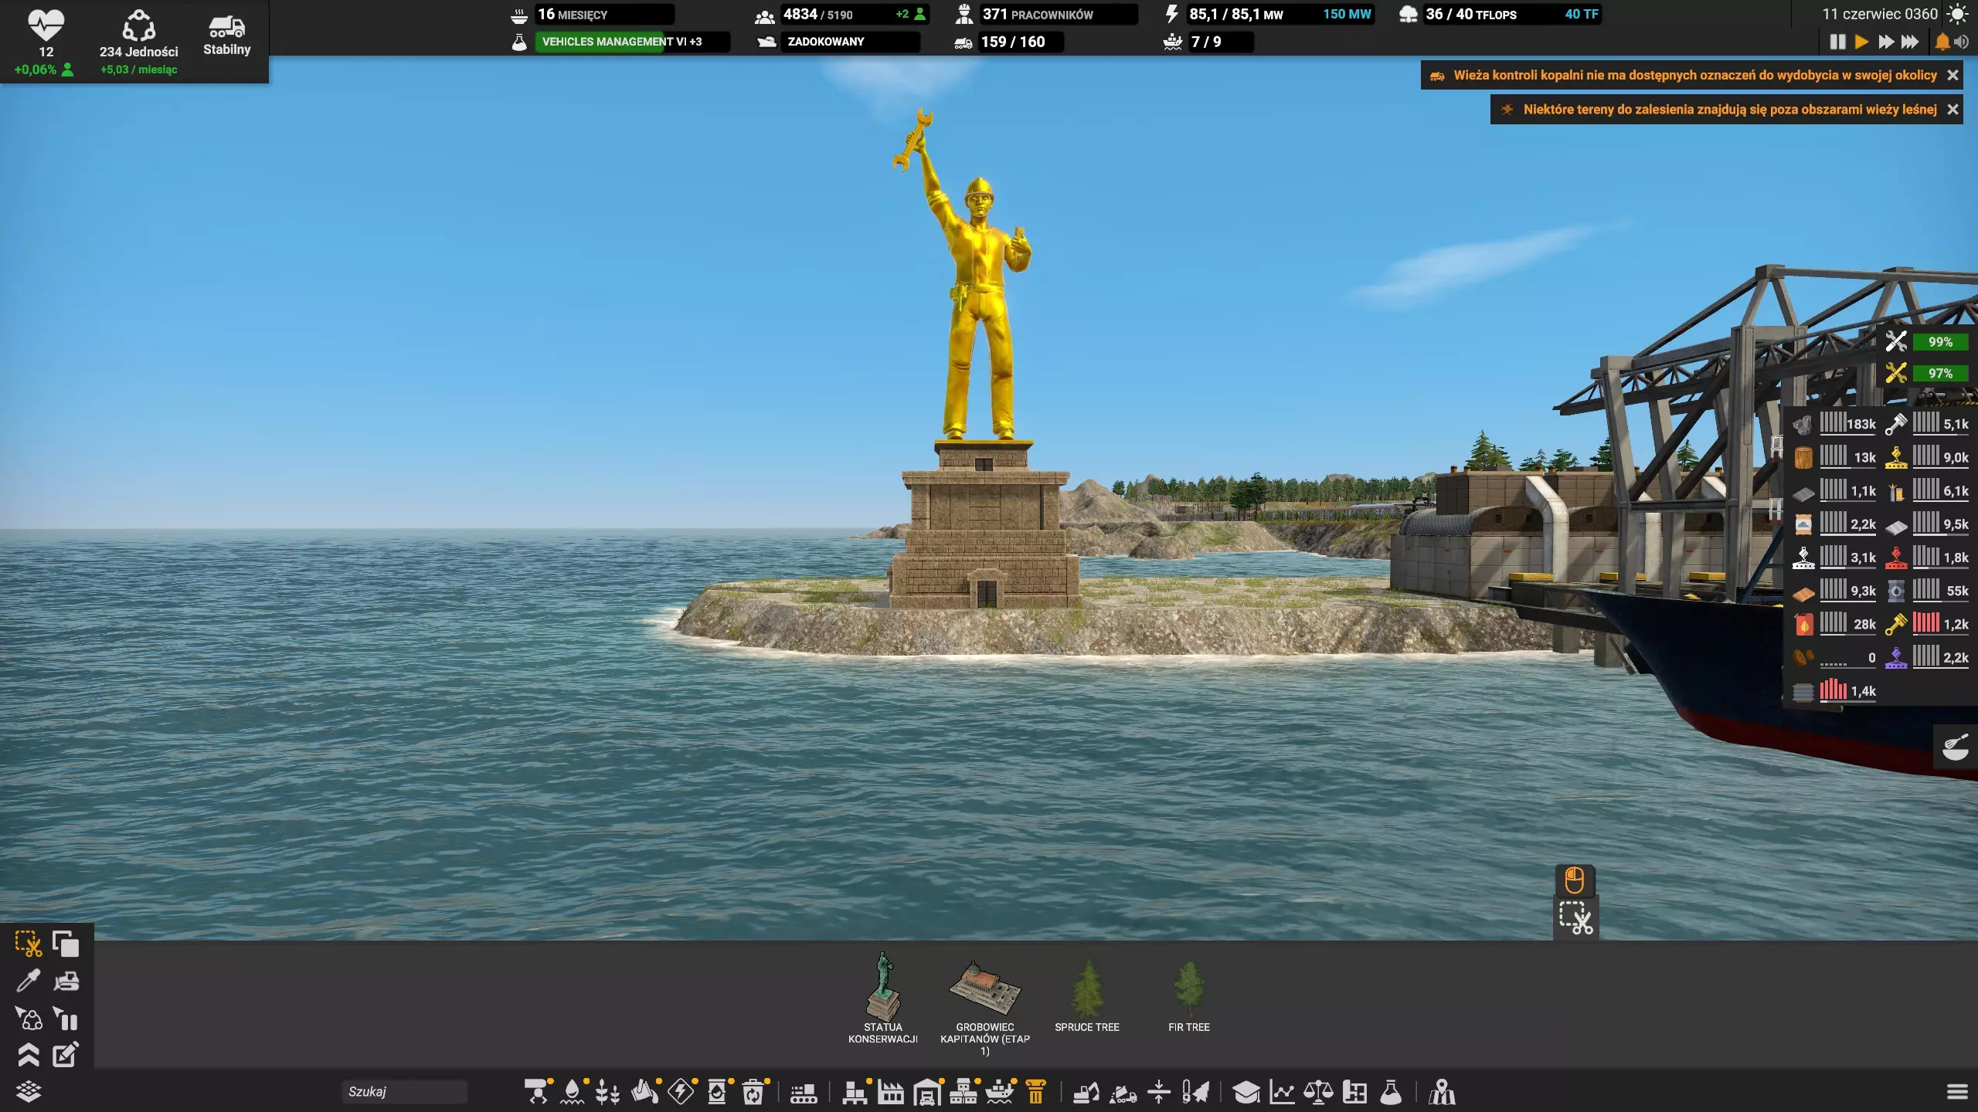Activate the eyedropper copy tool
1978x1112 pixels.
click(x=28, y=981)
